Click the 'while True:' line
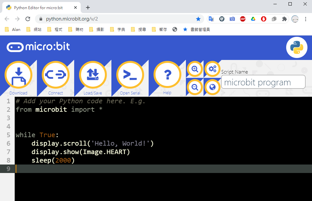Image resolution: width=312 pixels, height=201 pixels. [37, 135]
